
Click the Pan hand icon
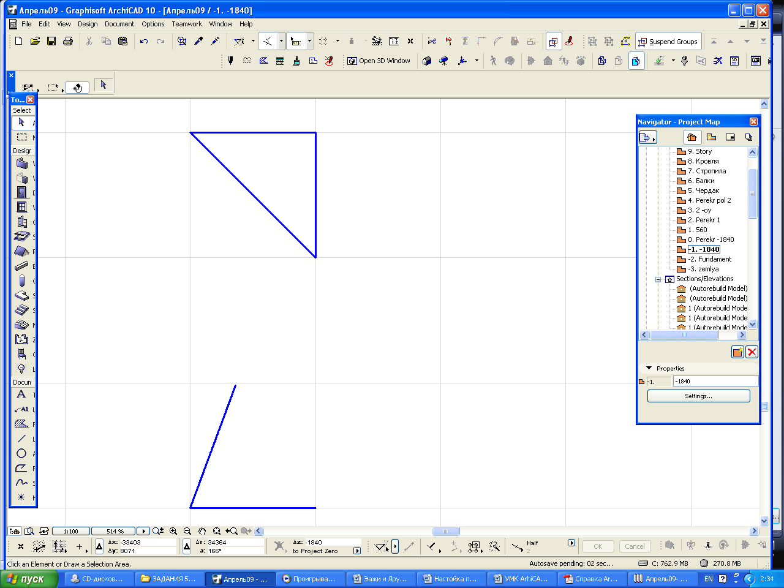pyautogui.click(x=202, y=531)
